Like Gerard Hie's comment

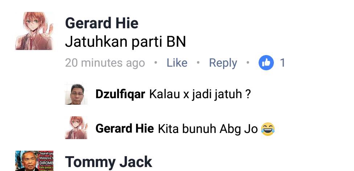point(177,63)
